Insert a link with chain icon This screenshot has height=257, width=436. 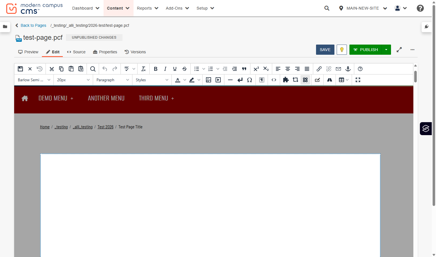(x=319, y=69)
